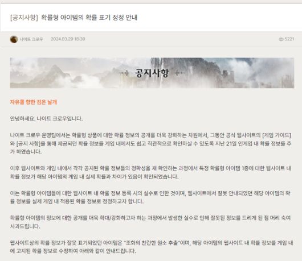The image size is (302, 261).
Task: Click the castle building in banner image
Action: [228, 75]
